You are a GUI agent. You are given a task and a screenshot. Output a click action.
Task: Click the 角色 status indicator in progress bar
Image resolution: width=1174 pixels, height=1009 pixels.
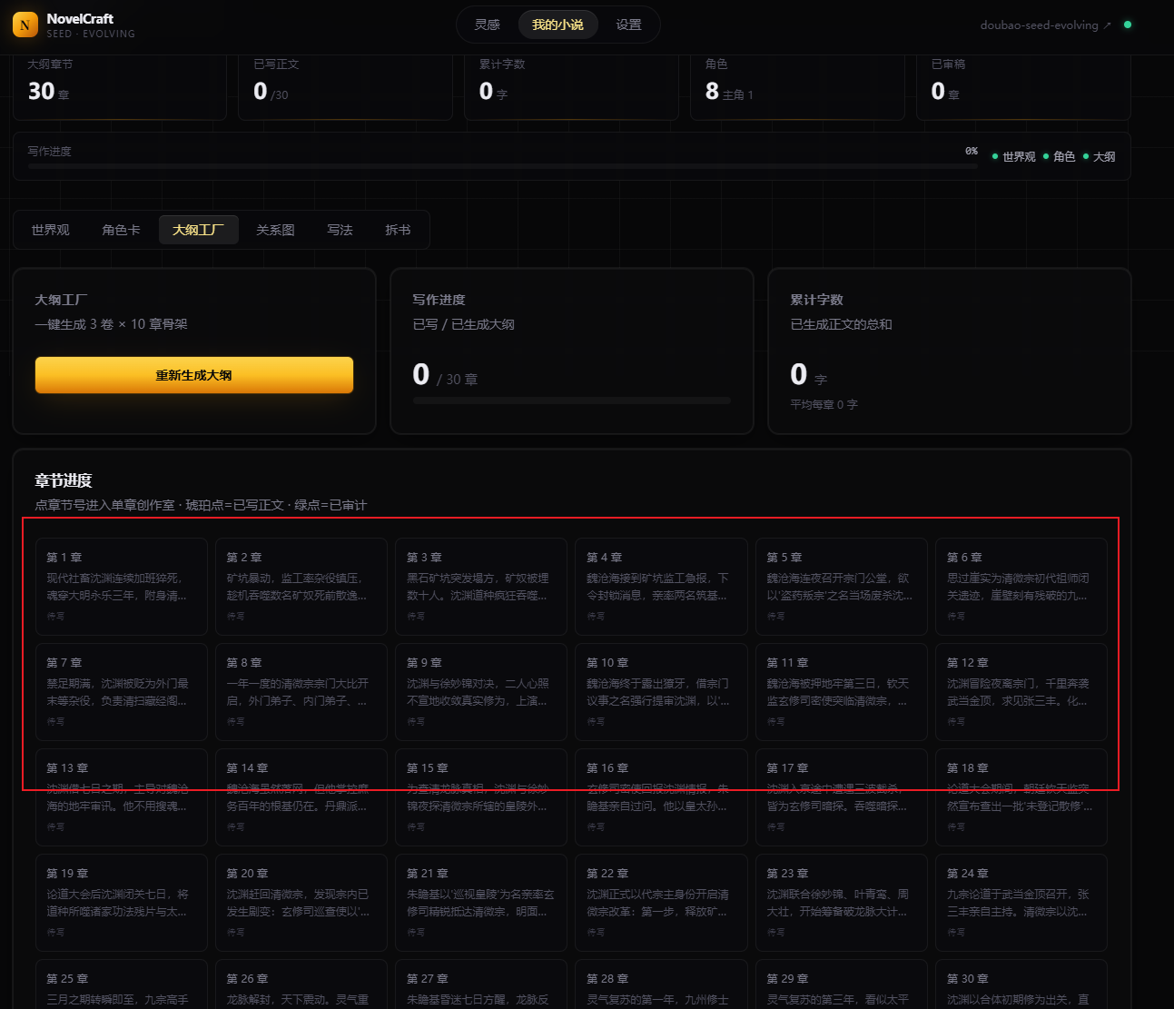tap(1060, 157)
